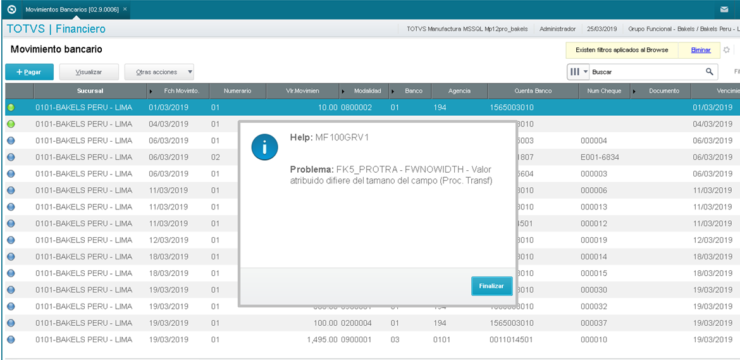Click blue status icon of cheque 000012 row

click(x=11, y=223)
